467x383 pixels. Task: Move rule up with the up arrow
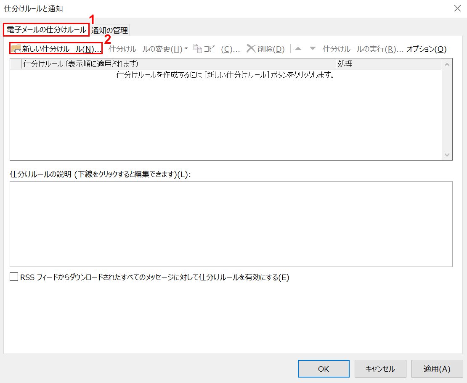click(298, 48)
